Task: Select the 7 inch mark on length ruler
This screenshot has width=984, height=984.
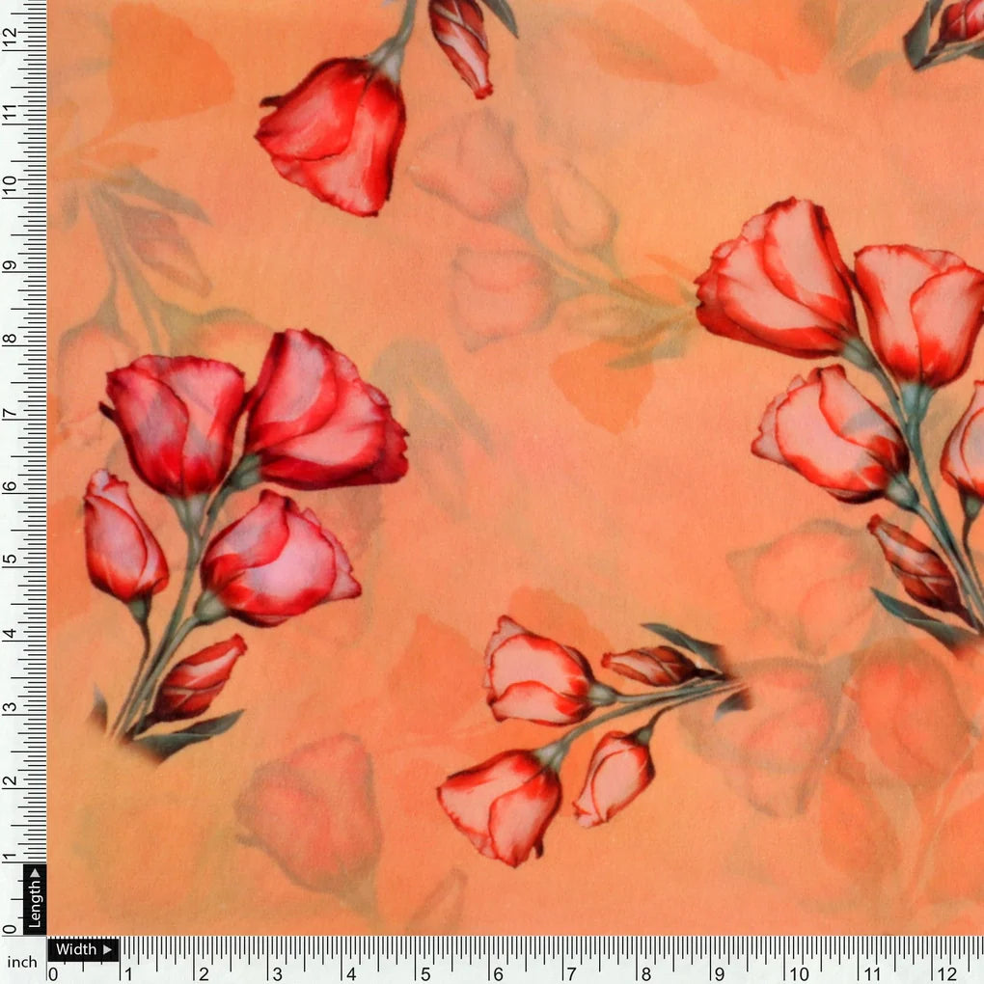Action: [x=11, y=413]
